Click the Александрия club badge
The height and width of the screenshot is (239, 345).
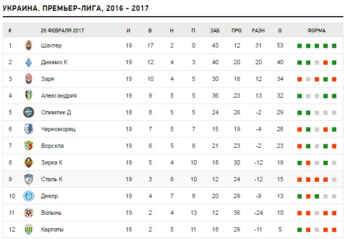point(29,96)
